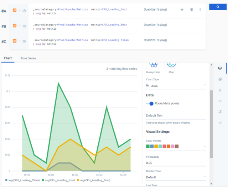Screen dimensions: 228x187
Task: Click the settings panel scroll down arrow
Action: click(x=211, y=184)
